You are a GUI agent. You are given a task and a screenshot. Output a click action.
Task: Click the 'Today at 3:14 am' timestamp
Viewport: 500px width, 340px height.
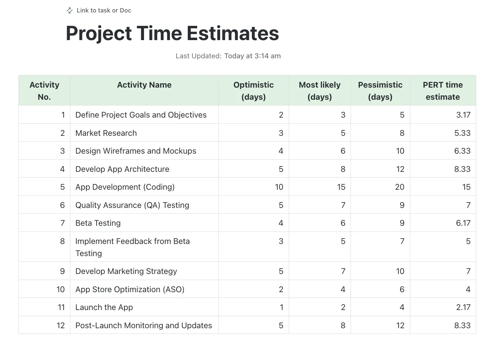(x=252, y=56)
